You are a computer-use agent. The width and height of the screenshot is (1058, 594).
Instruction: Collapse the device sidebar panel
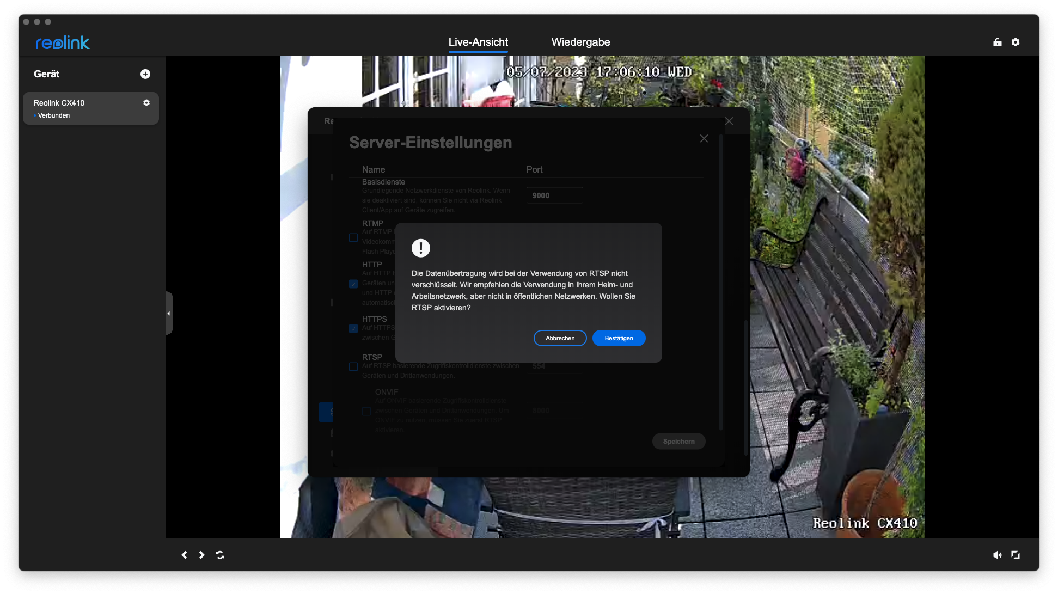click(x=169, y=313)
